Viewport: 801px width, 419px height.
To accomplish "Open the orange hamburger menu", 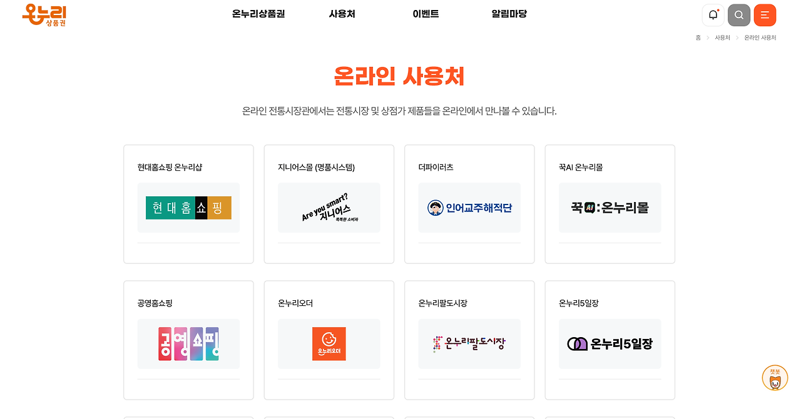I will tap(765, 15).
